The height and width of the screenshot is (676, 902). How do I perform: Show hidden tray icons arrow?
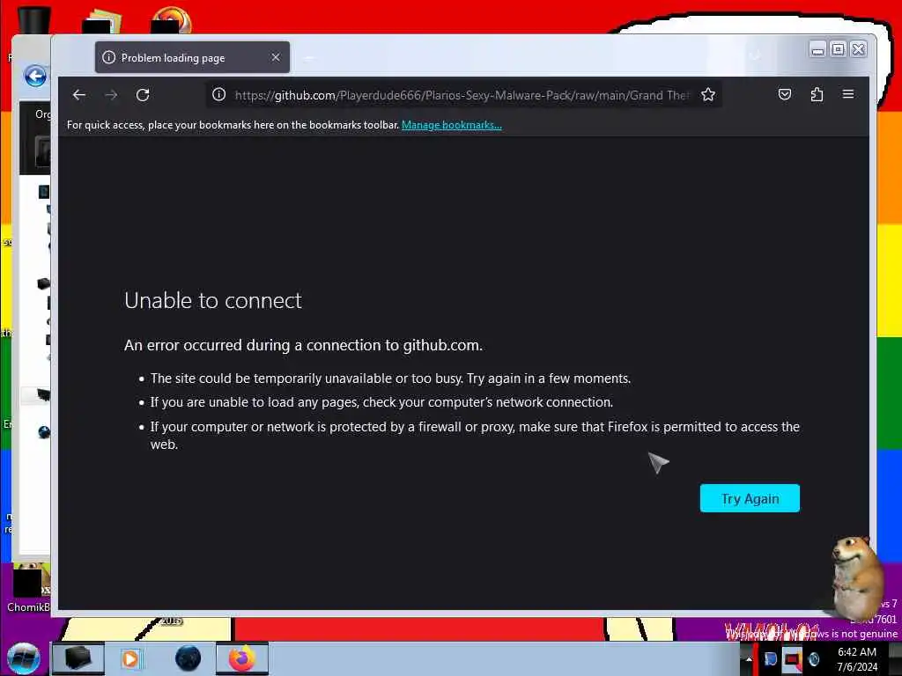[749, 658]
